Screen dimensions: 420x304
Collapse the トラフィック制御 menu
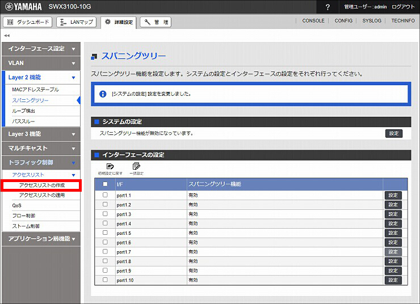(x=41, y=162)
